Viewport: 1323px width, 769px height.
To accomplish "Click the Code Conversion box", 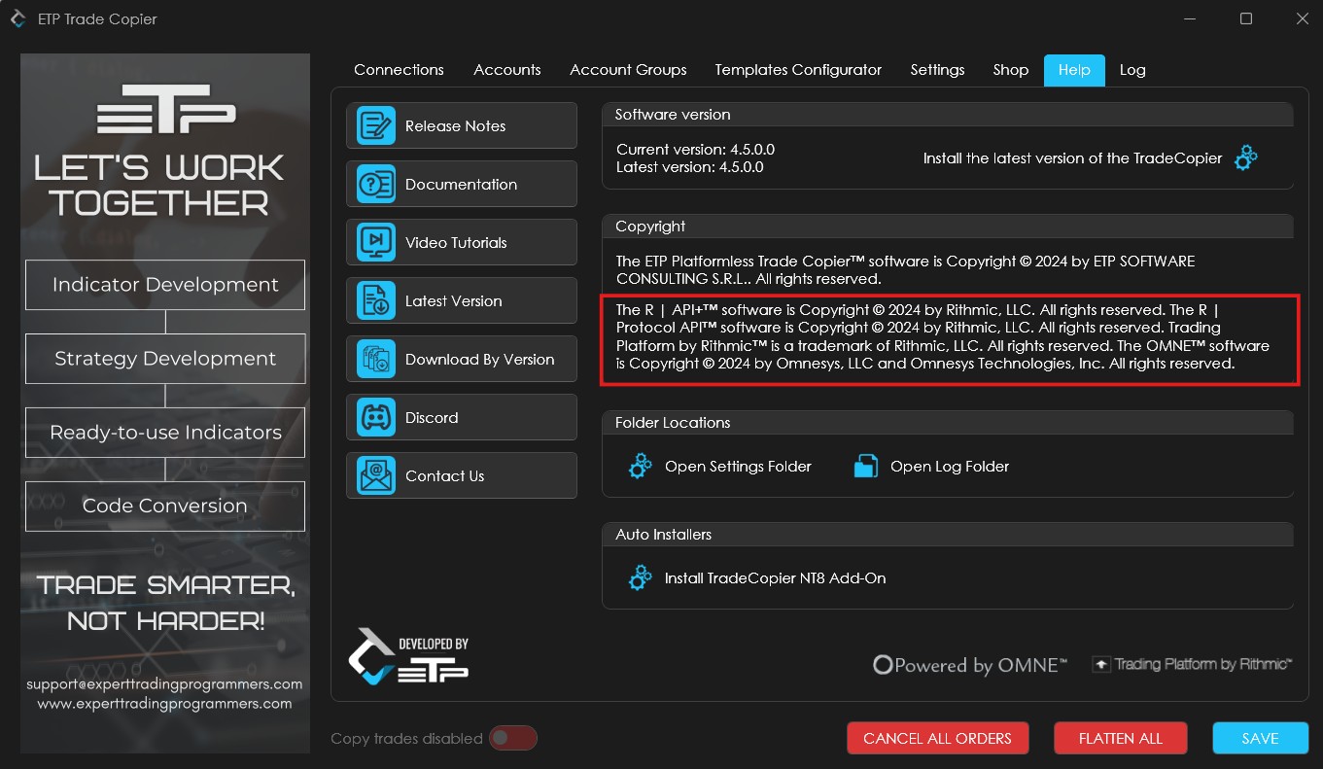I will tap(165, 507).
